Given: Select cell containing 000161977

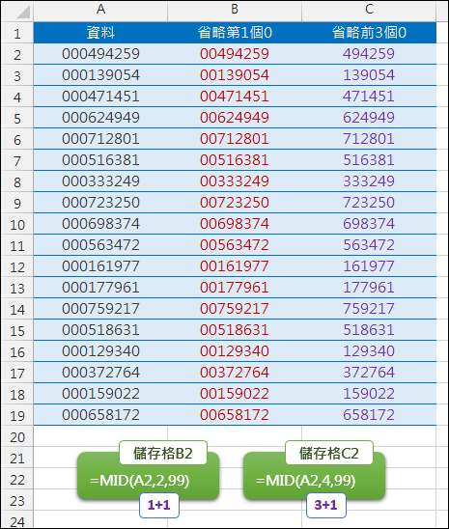Looking at the screenshot, I should pyautogui.click(x=100, y=266).
